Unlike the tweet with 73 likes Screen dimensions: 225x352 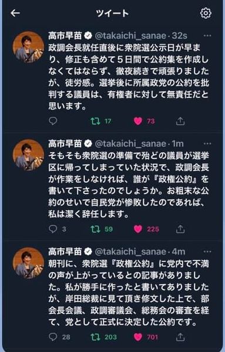coord(138,121)
